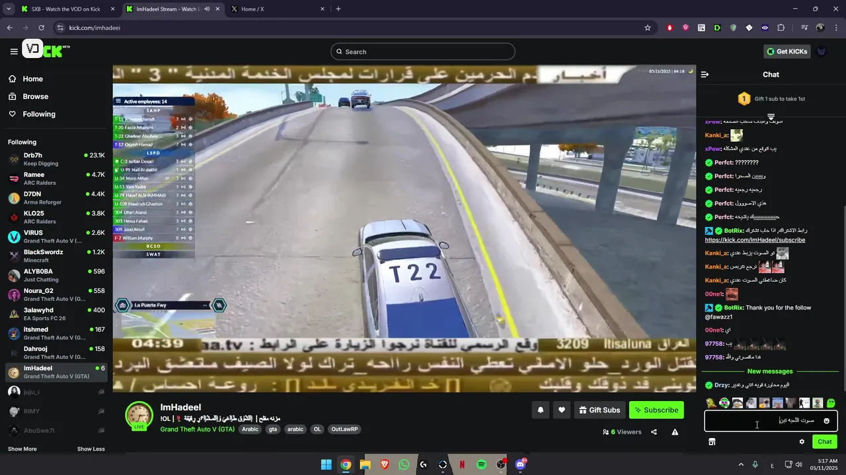Viewport: 846px width, 475px height.
Task: Go back in browser history
Action: [9, 28]
